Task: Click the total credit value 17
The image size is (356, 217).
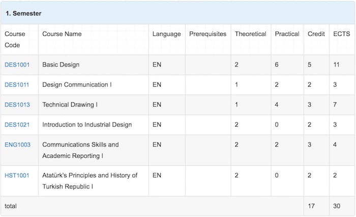Action: tap(311, 206)
